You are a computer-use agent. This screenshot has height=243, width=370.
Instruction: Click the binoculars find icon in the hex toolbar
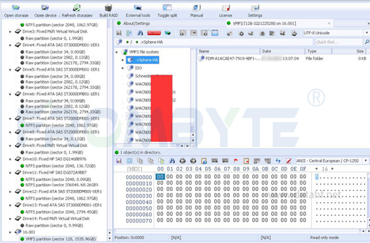tap(172, 161)
